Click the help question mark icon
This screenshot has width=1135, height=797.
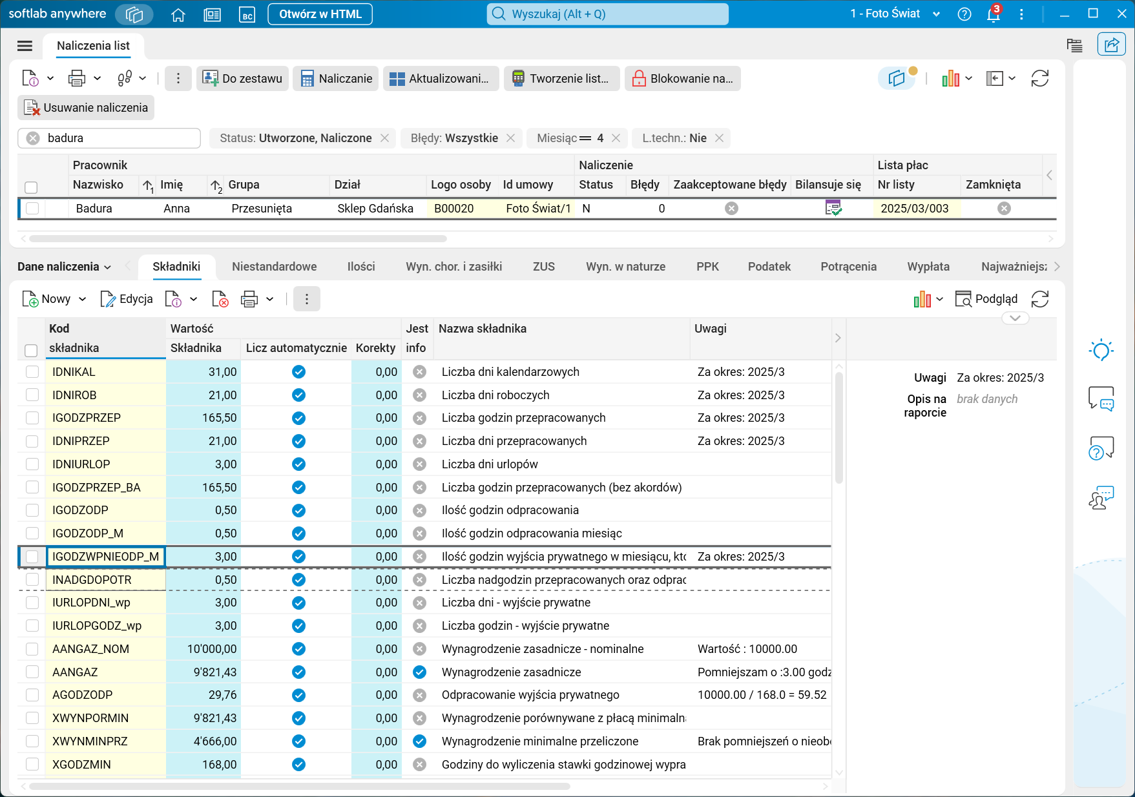(x=964, y=14)
